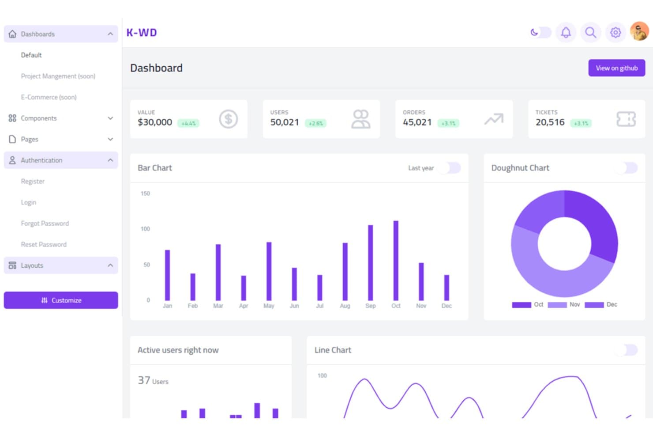Open the settings gear icon
This screenshot has height=436, width=653.
click(615, 32)
